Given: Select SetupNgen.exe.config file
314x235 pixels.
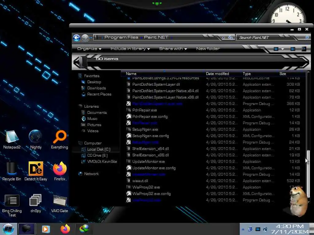Looking at the screenshot, I should [150, 136].
